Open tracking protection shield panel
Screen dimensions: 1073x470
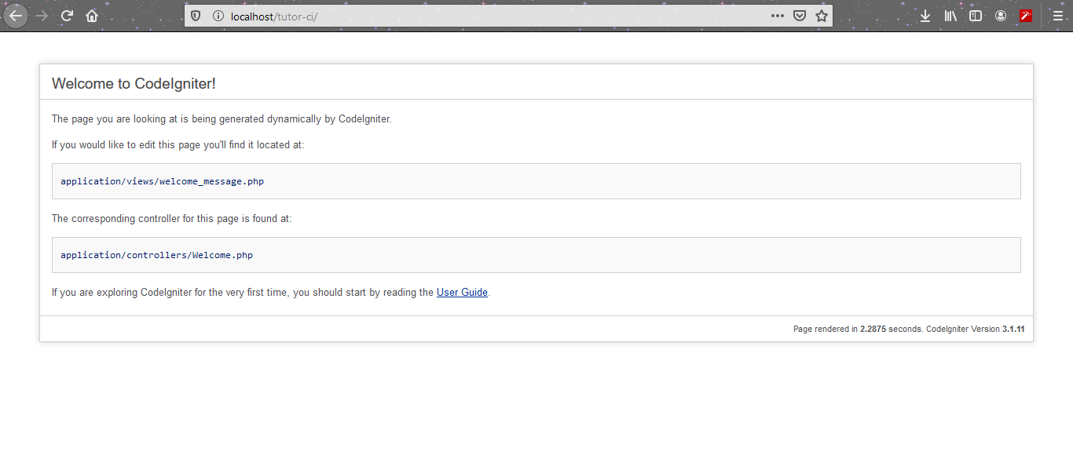tap(196, 16)
